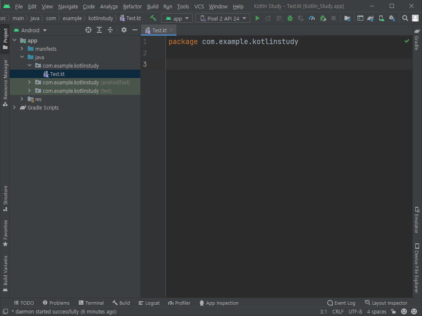Open the app run configuration dropdown
This screenshot has height=316, width=422.
point(177,18)
